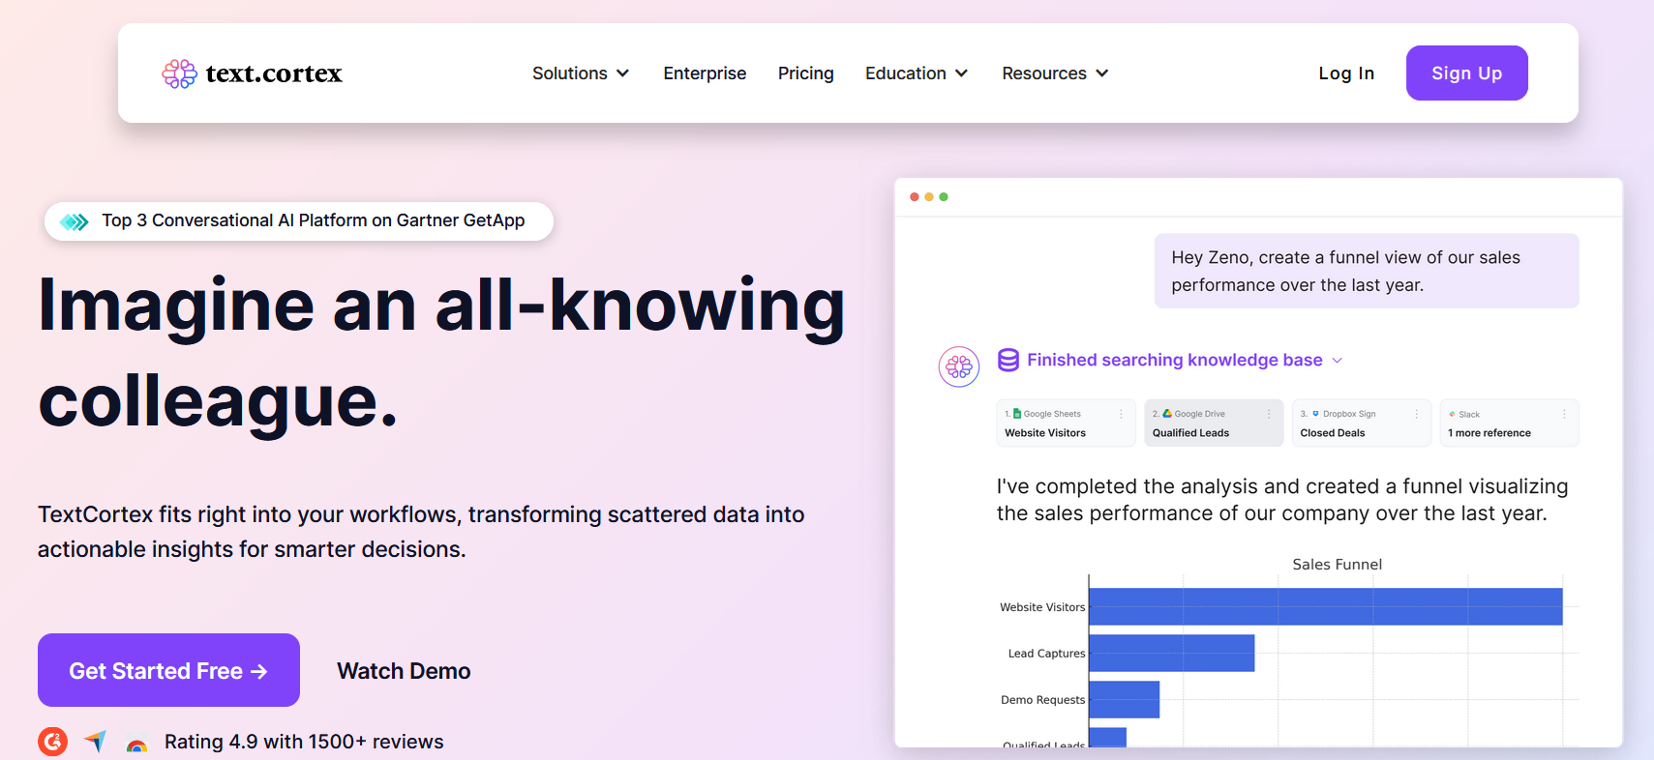Click Get Started Free button
The height and width of the screenshot is (760, 1654).
point(168,670)
